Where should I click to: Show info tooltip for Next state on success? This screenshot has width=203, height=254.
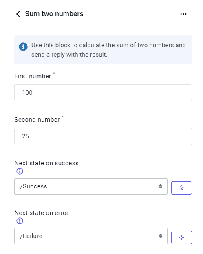pos(20,171)
